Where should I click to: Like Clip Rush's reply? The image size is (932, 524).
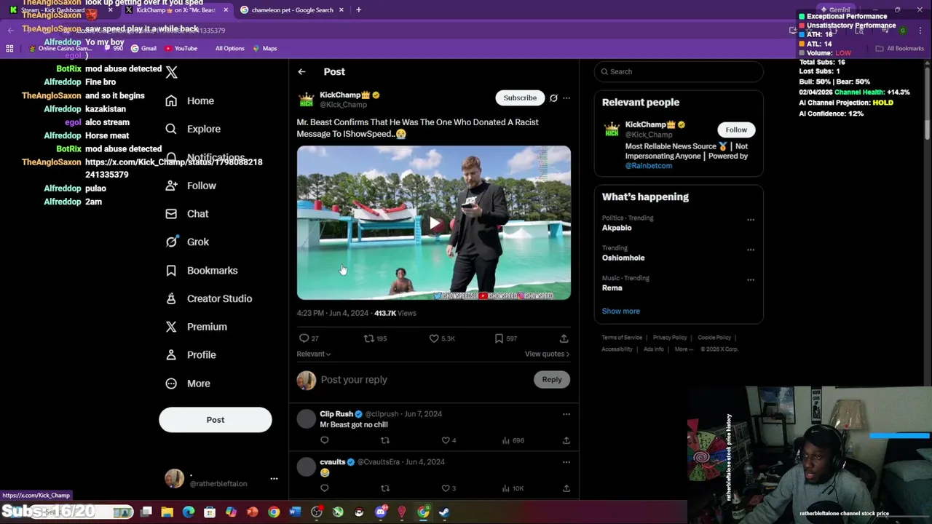click(446, 440)
